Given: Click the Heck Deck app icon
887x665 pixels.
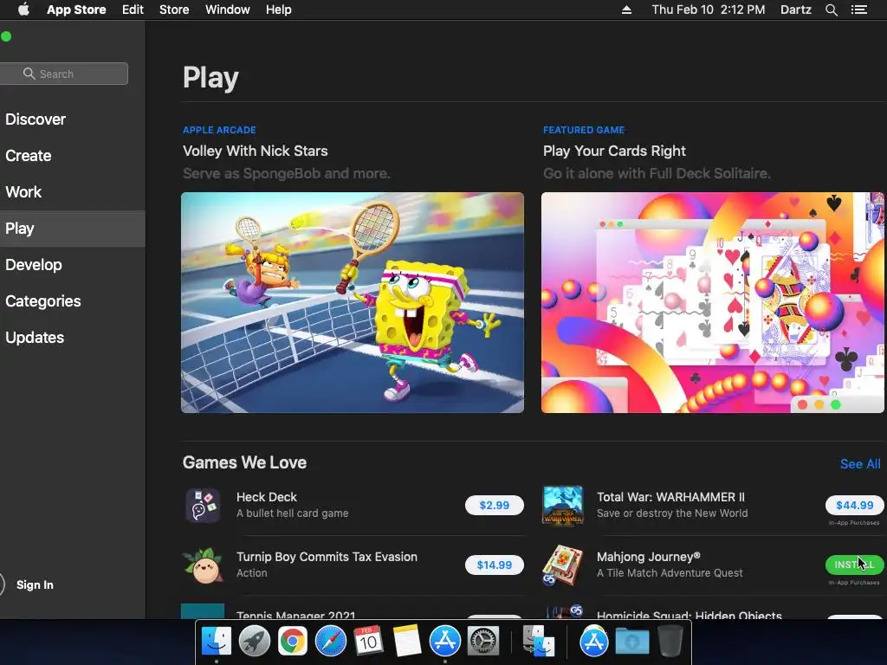Looking at the screenshot, I should pyautogui.click(x=202, y=505).
